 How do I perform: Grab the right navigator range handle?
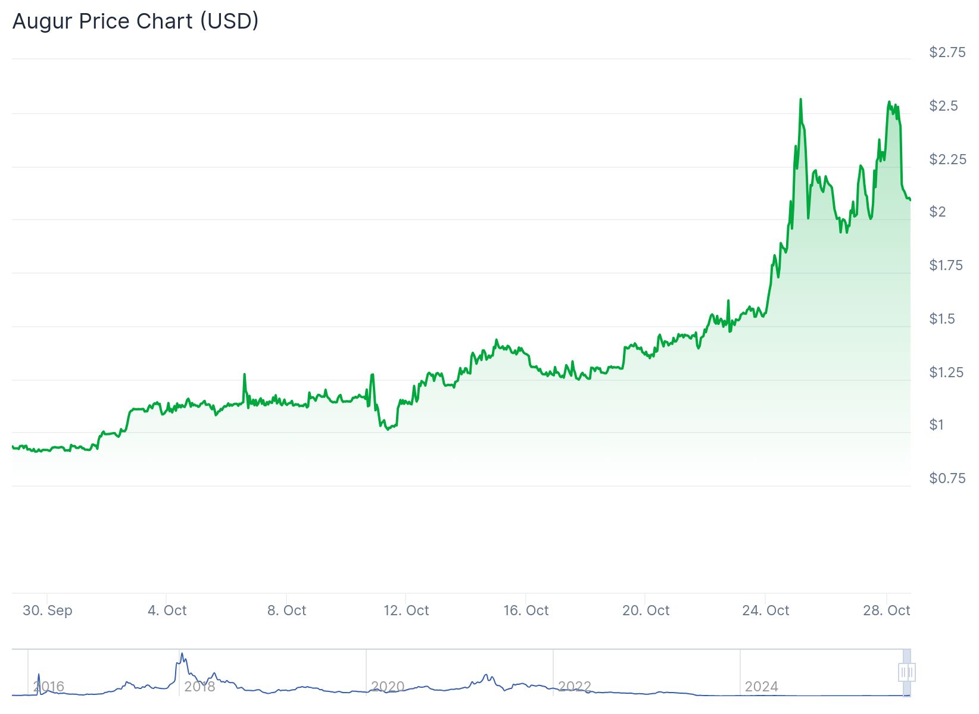pos(911,673)
